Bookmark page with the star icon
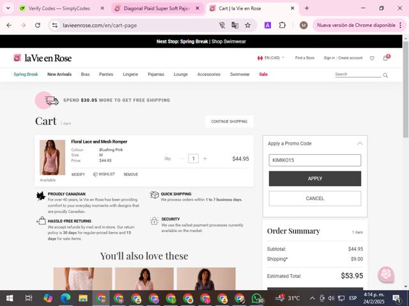The image size is (409, 306). tap(247, 25)
